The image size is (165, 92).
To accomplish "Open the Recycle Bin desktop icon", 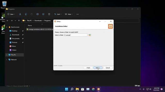I will tap(4, 5).
